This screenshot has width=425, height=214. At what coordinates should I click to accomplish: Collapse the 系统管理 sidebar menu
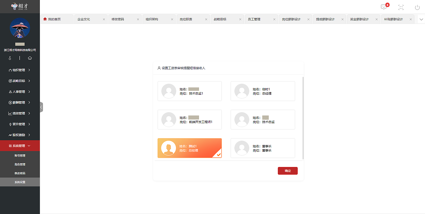pos(20,146)
